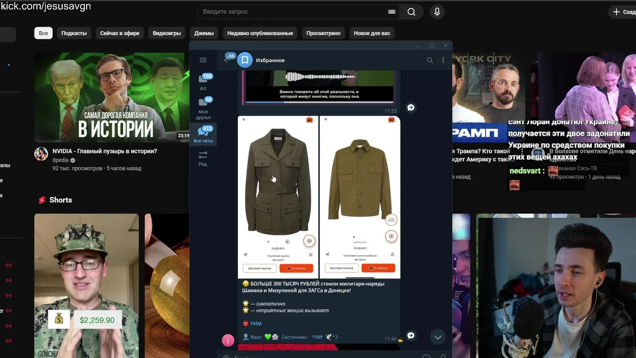Play the voice waveform video message
Image resolution: width=636 pixels, height=358 pixels.
coord(319,77)
